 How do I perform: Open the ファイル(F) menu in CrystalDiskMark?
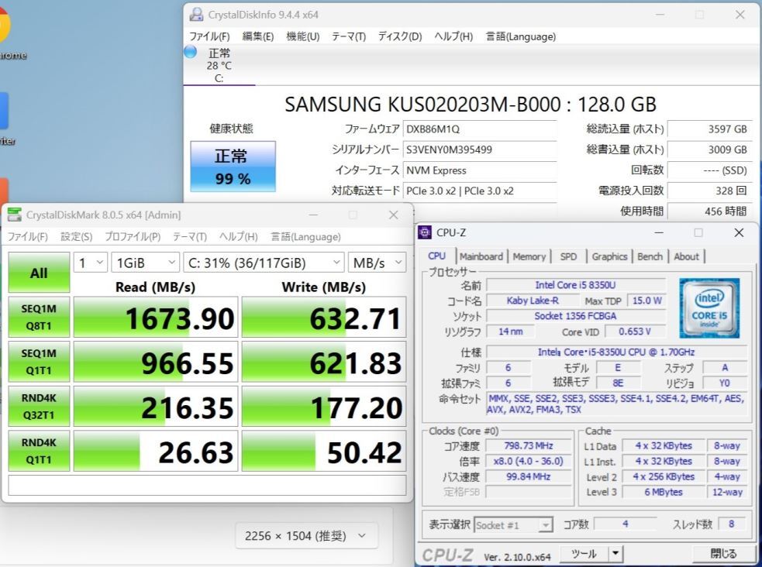point(28,236)
